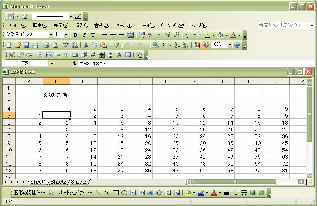Viewport: 317px width, 206px height.
Task: Insert hyperlink
Action: (155, 45)
